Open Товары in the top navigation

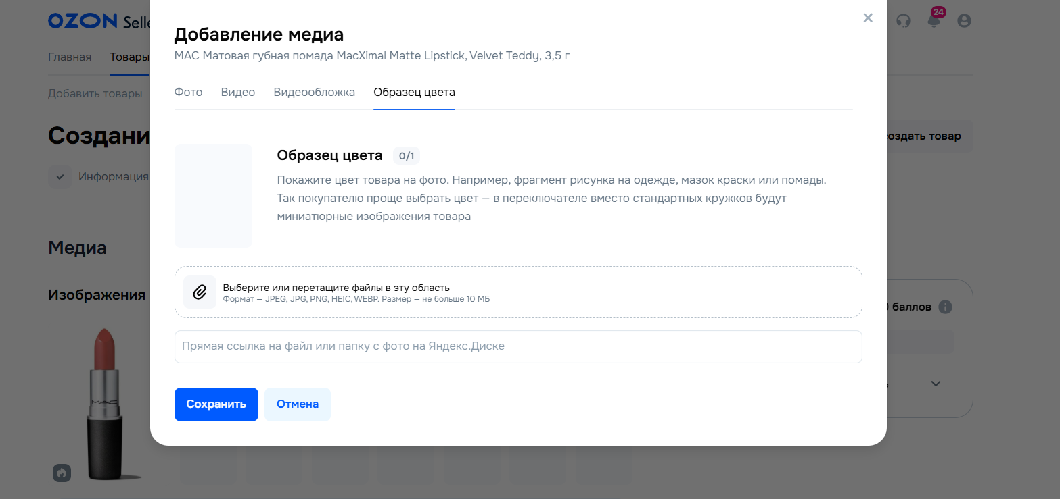tap(129, 57)
